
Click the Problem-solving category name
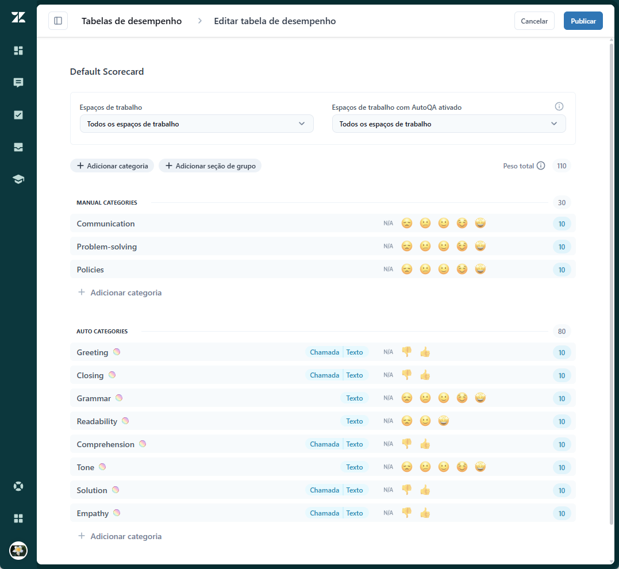coord(106,247)
